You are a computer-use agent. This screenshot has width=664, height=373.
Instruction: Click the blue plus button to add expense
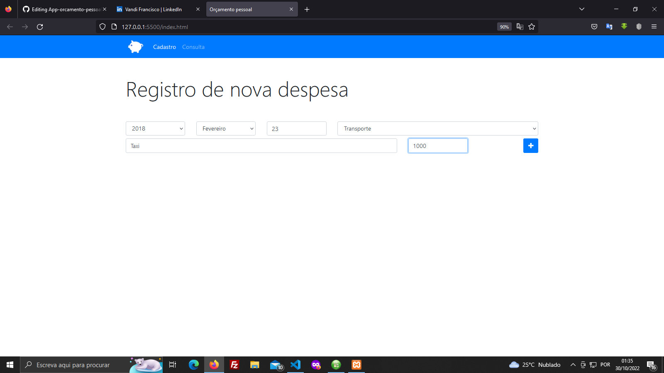point(530,145)
